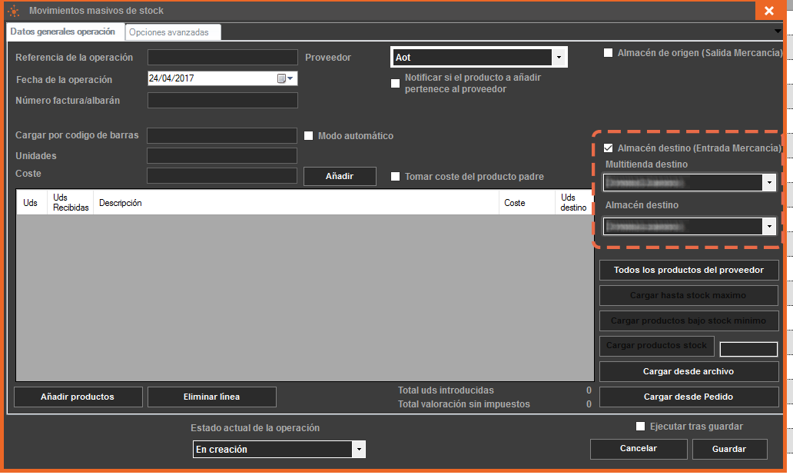The height and width of the screenshot is (475, 793).
Task: Expand the tab overflow arrow at top right
Action: pos(778,31)
